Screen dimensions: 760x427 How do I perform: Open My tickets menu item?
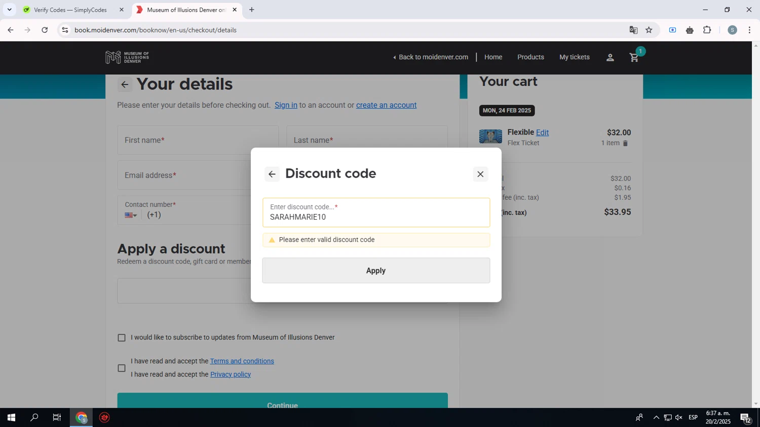point(574,57)
